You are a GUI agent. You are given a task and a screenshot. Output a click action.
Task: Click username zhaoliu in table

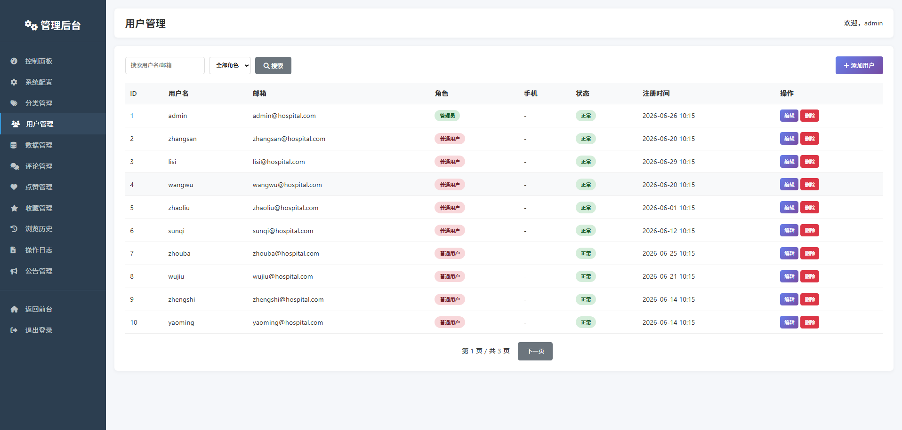179,208
